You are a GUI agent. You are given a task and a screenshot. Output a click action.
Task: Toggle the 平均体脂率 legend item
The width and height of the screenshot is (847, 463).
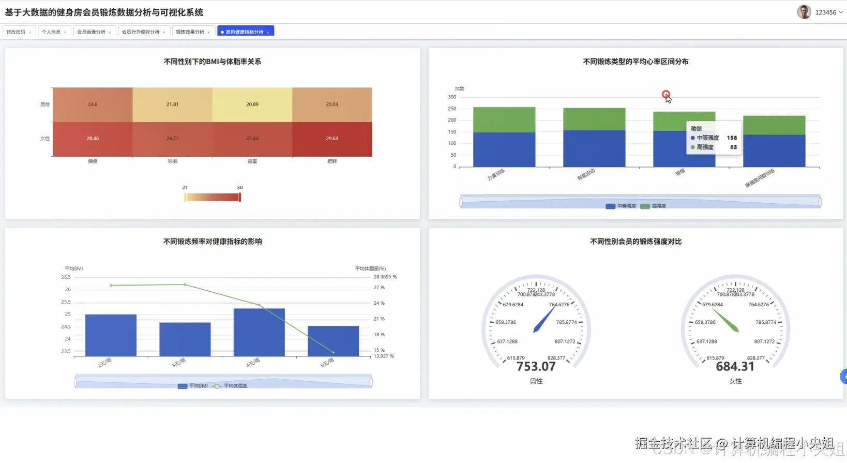point(231,386)
